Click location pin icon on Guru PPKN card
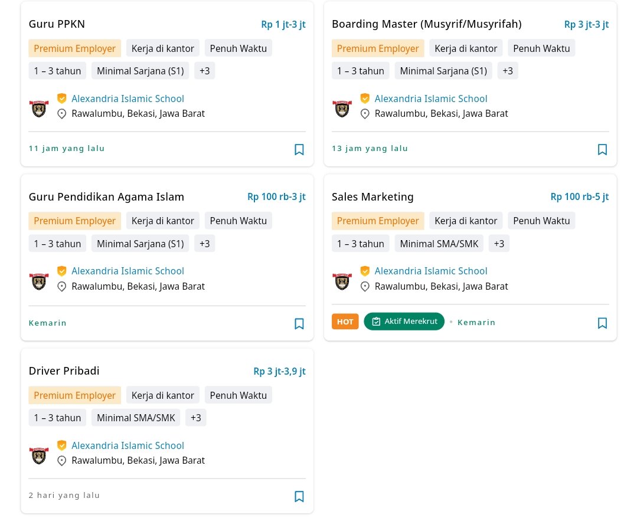The height and width of the screenshot is (518, 637). pos(62,114)
